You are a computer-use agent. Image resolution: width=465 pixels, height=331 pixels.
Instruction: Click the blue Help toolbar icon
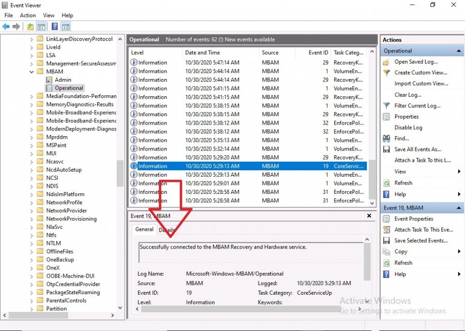coord(54,26)
